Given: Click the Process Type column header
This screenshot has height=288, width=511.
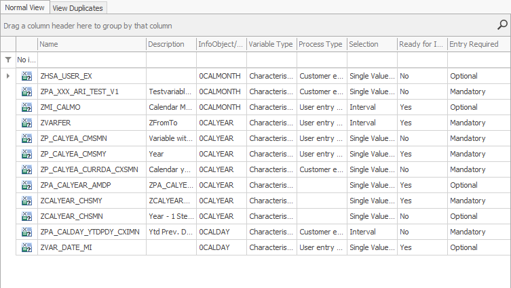Looking at the screenshot, I should (x=320, y=44).
